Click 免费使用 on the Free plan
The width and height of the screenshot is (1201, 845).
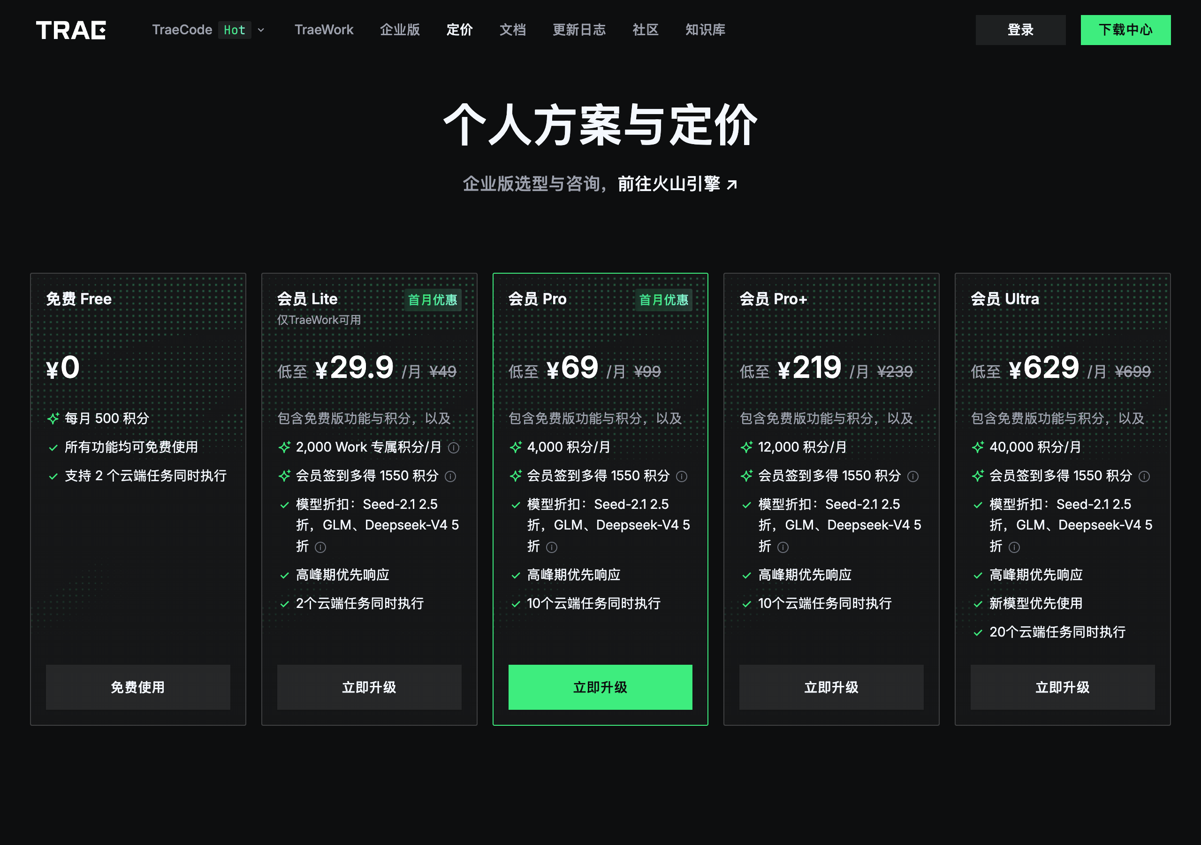coord(138,687)
